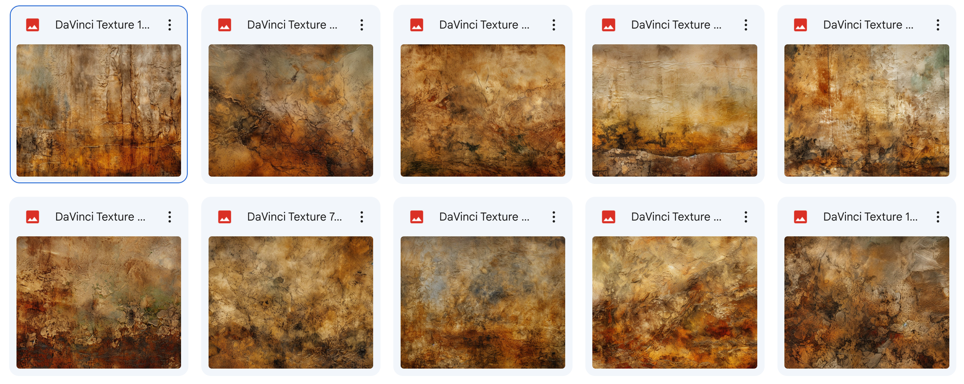Viewport: 964px width, 384px height.
Task: Click file name of fourth bottom-row card
Action: [676, 217]
